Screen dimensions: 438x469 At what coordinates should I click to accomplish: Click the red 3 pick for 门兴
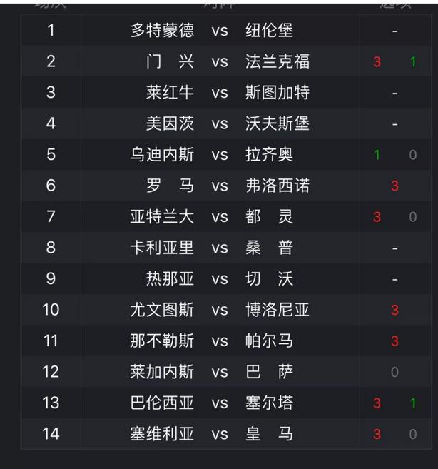tap(377, 62)
